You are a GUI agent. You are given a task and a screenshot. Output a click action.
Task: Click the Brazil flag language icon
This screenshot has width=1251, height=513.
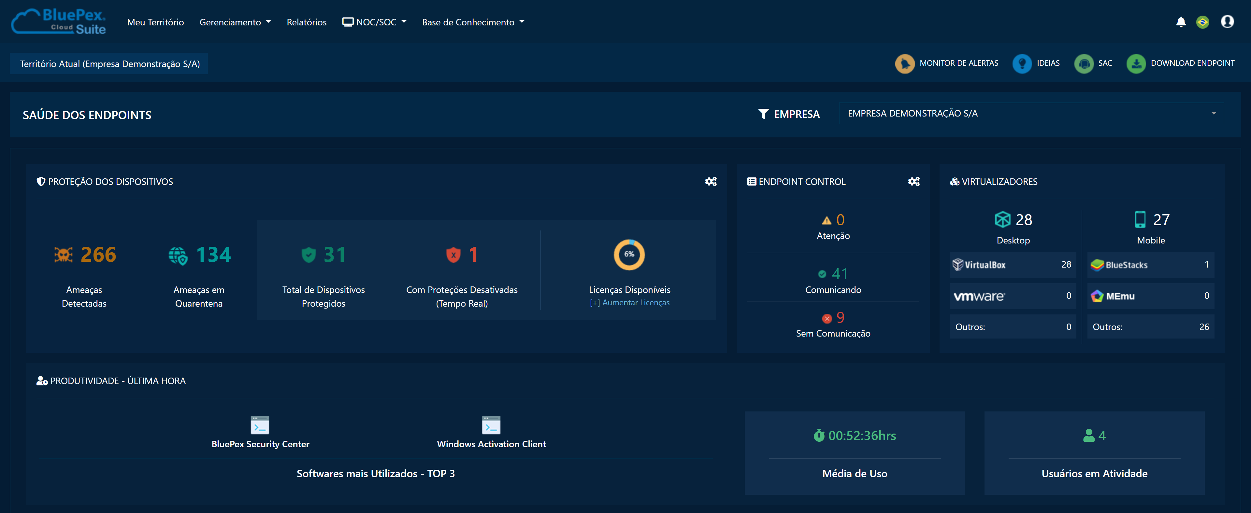[x=1203, y=22]
